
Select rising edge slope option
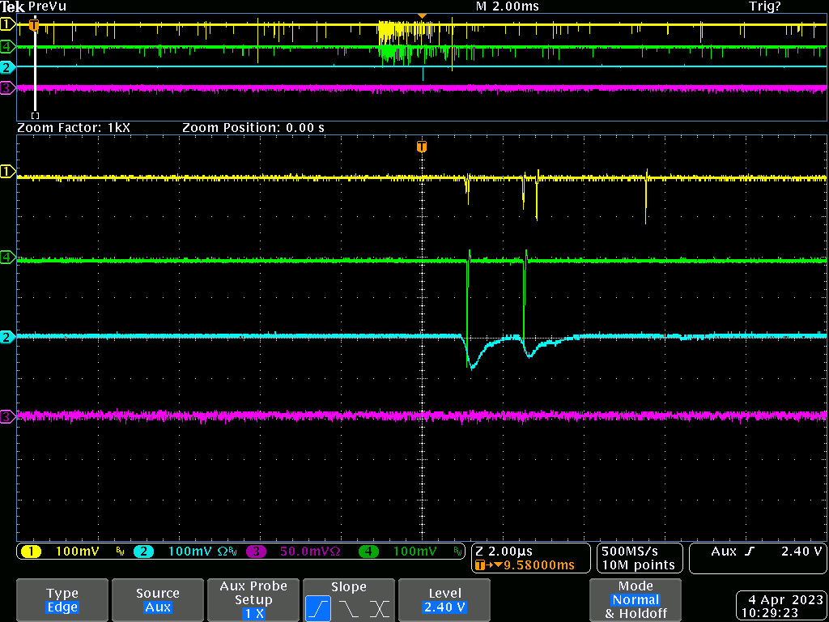317,607
